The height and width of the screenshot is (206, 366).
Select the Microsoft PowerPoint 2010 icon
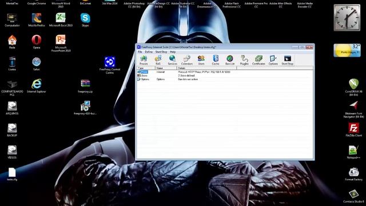tap(61, 43)
